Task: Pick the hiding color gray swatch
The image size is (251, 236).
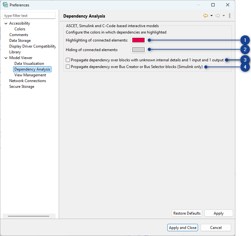Action: click(138, 49)
